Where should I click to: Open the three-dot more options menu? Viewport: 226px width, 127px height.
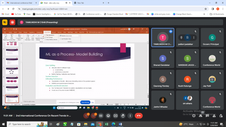(130, 116)
